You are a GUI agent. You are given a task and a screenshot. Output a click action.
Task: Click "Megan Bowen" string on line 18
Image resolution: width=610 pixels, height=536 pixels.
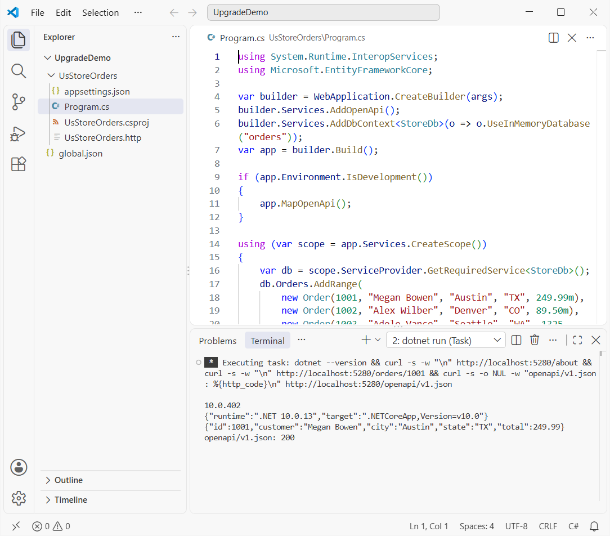[403, 297]
